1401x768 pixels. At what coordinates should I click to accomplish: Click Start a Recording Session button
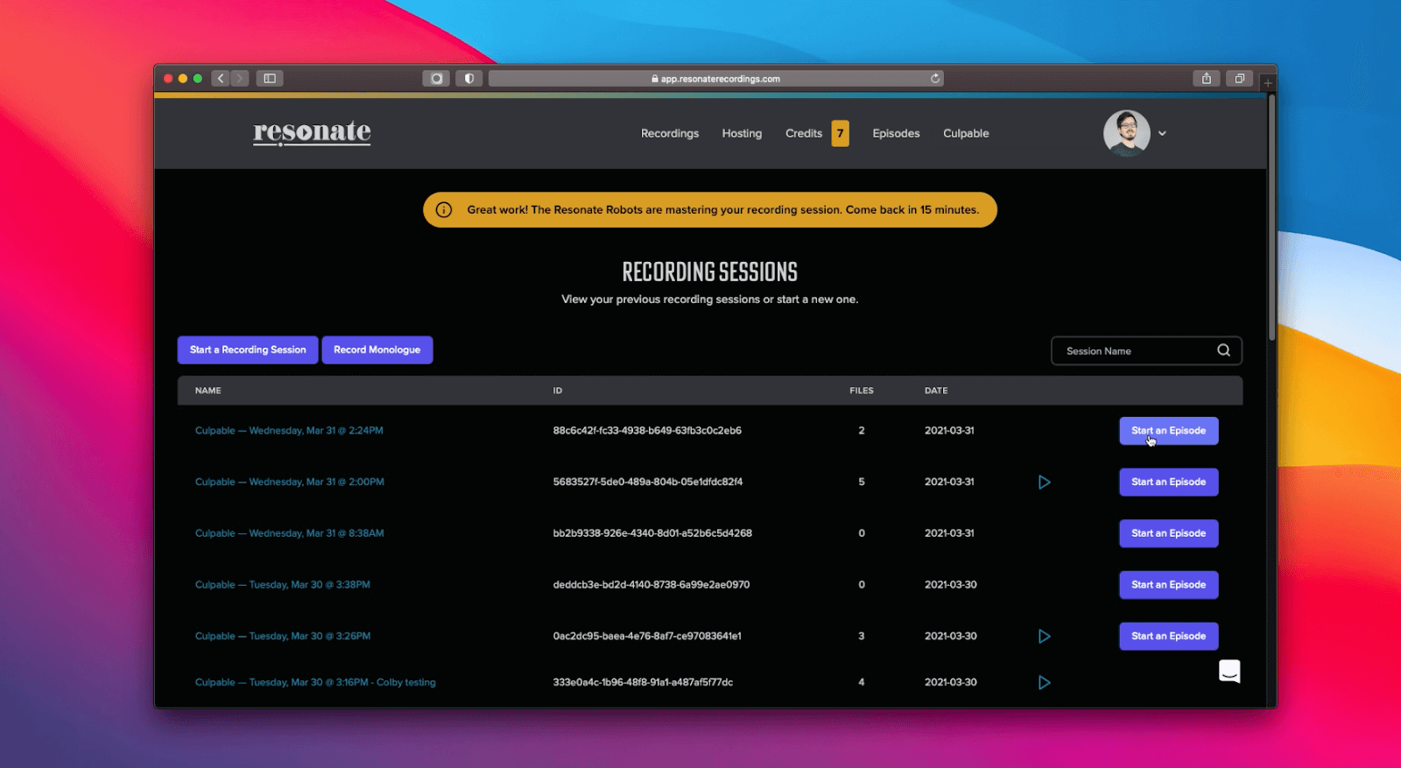point(248,349)
